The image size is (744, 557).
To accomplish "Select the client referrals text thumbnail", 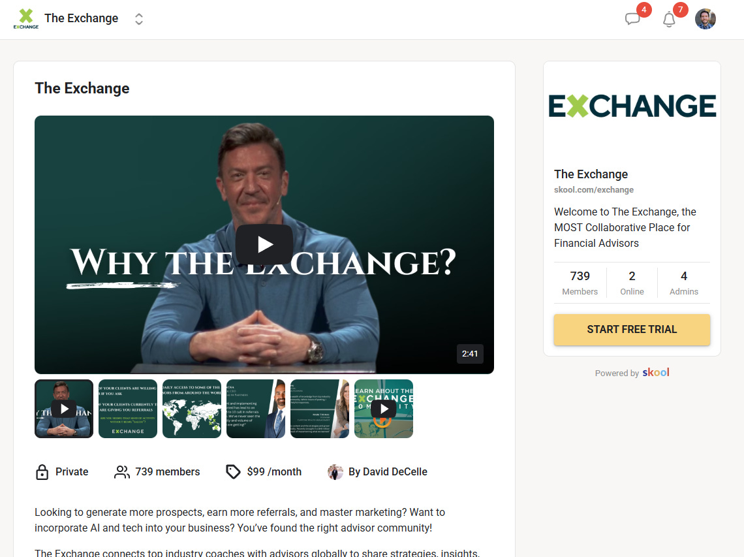I will click(x=128, y=409).
